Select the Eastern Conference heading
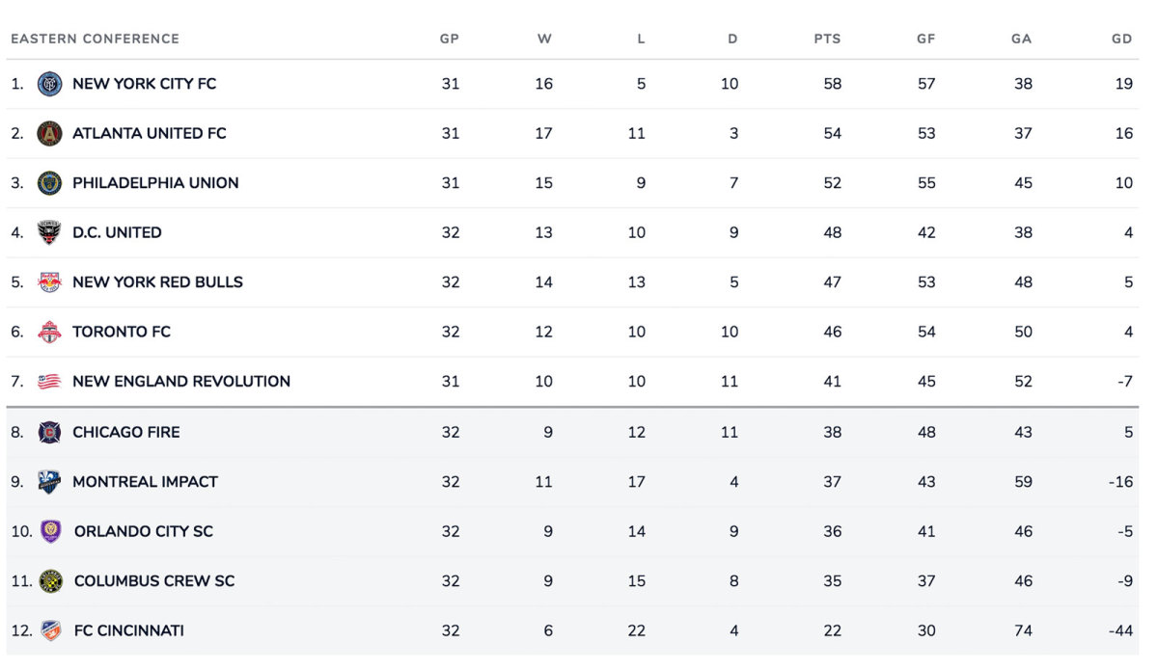The height and width of the screenshot is (669, 1158). [x=95, y=40]
